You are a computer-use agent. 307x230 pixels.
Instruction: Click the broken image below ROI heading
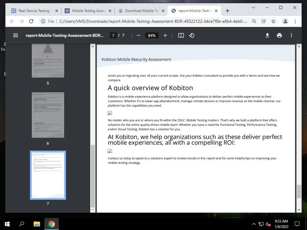tap(110, 151)
